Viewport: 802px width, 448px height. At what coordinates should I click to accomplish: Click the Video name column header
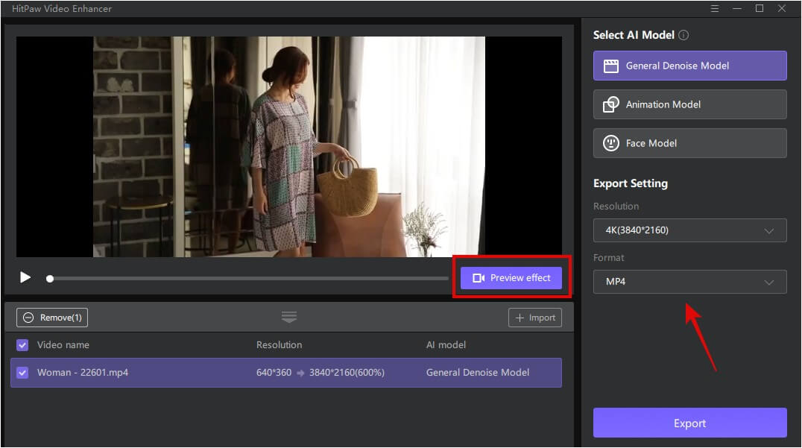pyautogui.click(x=63, y=345)
